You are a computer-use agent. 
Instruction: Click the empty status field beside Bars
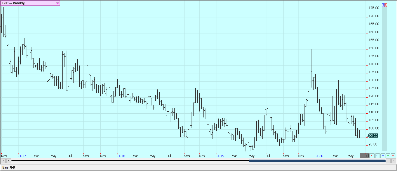pos(206,167)
